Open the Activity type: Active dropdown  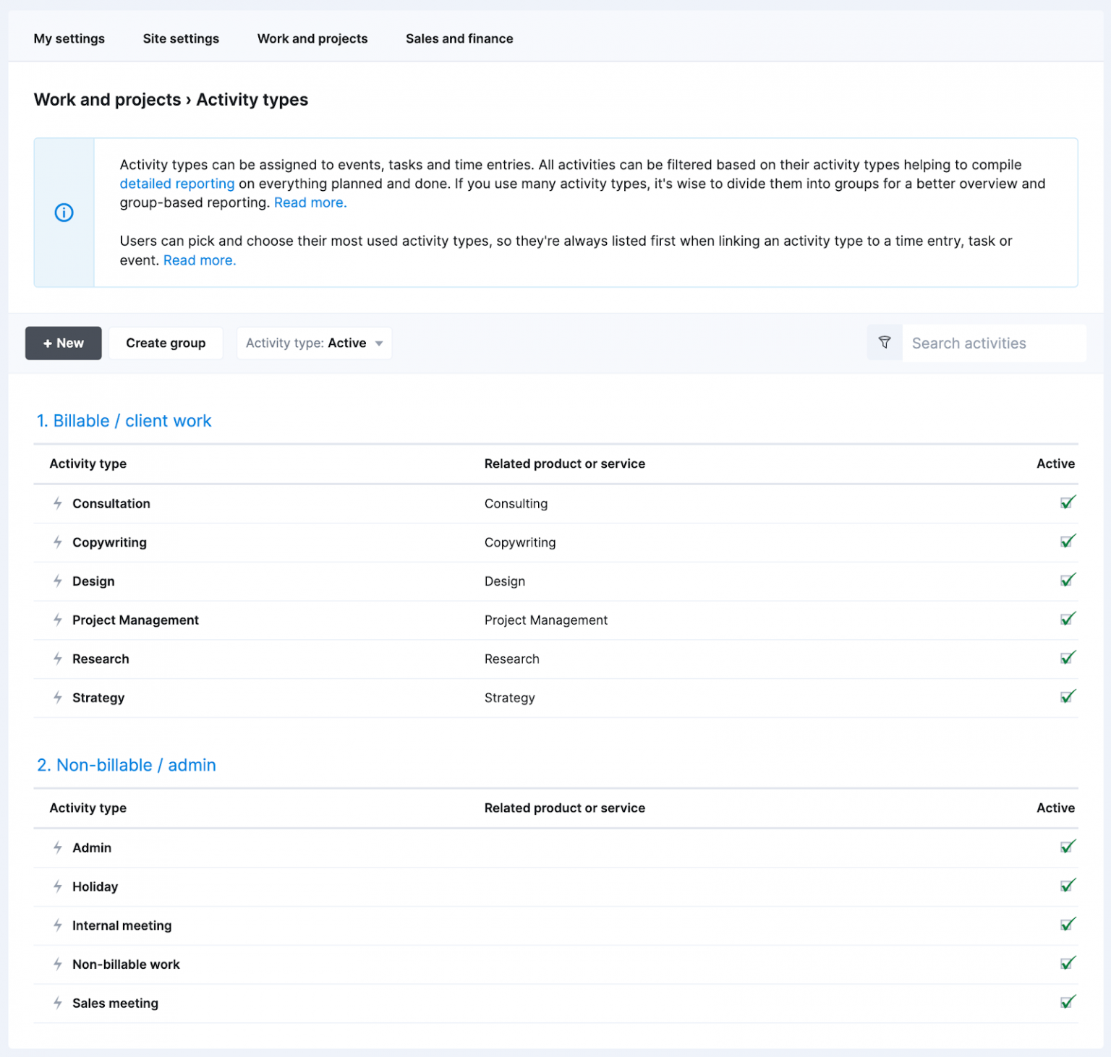point(314,343)
